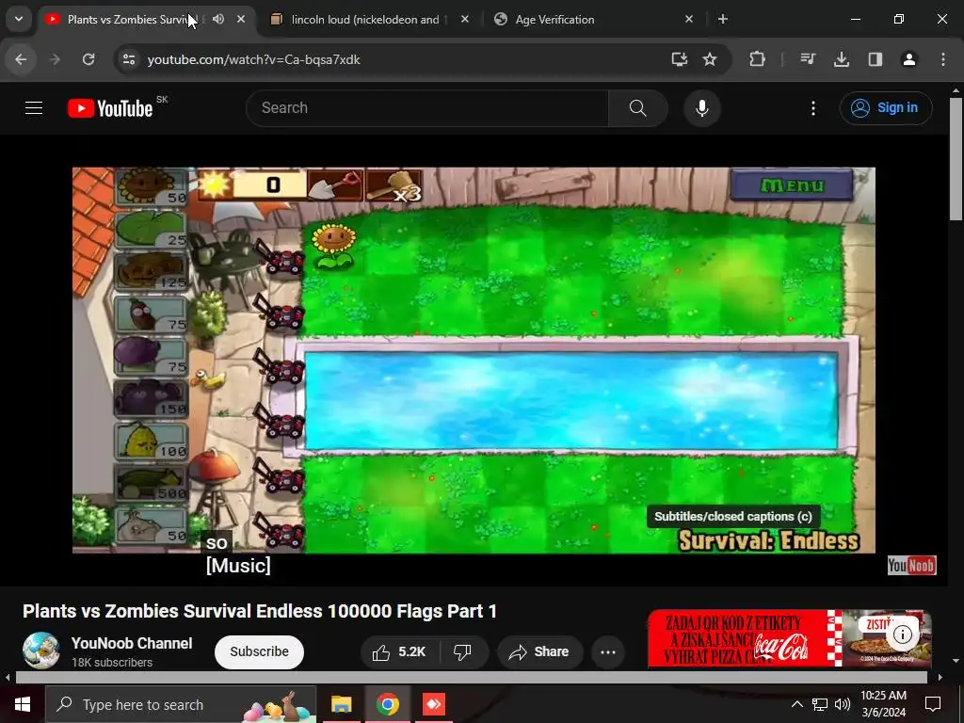Open the Extensions puzzle icon

pos(758,59)
